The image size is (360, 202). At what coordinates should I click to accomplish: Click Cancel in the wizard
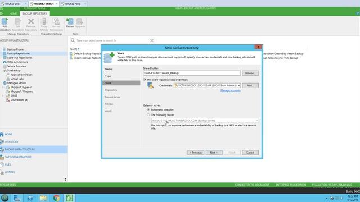click(250, 153)
